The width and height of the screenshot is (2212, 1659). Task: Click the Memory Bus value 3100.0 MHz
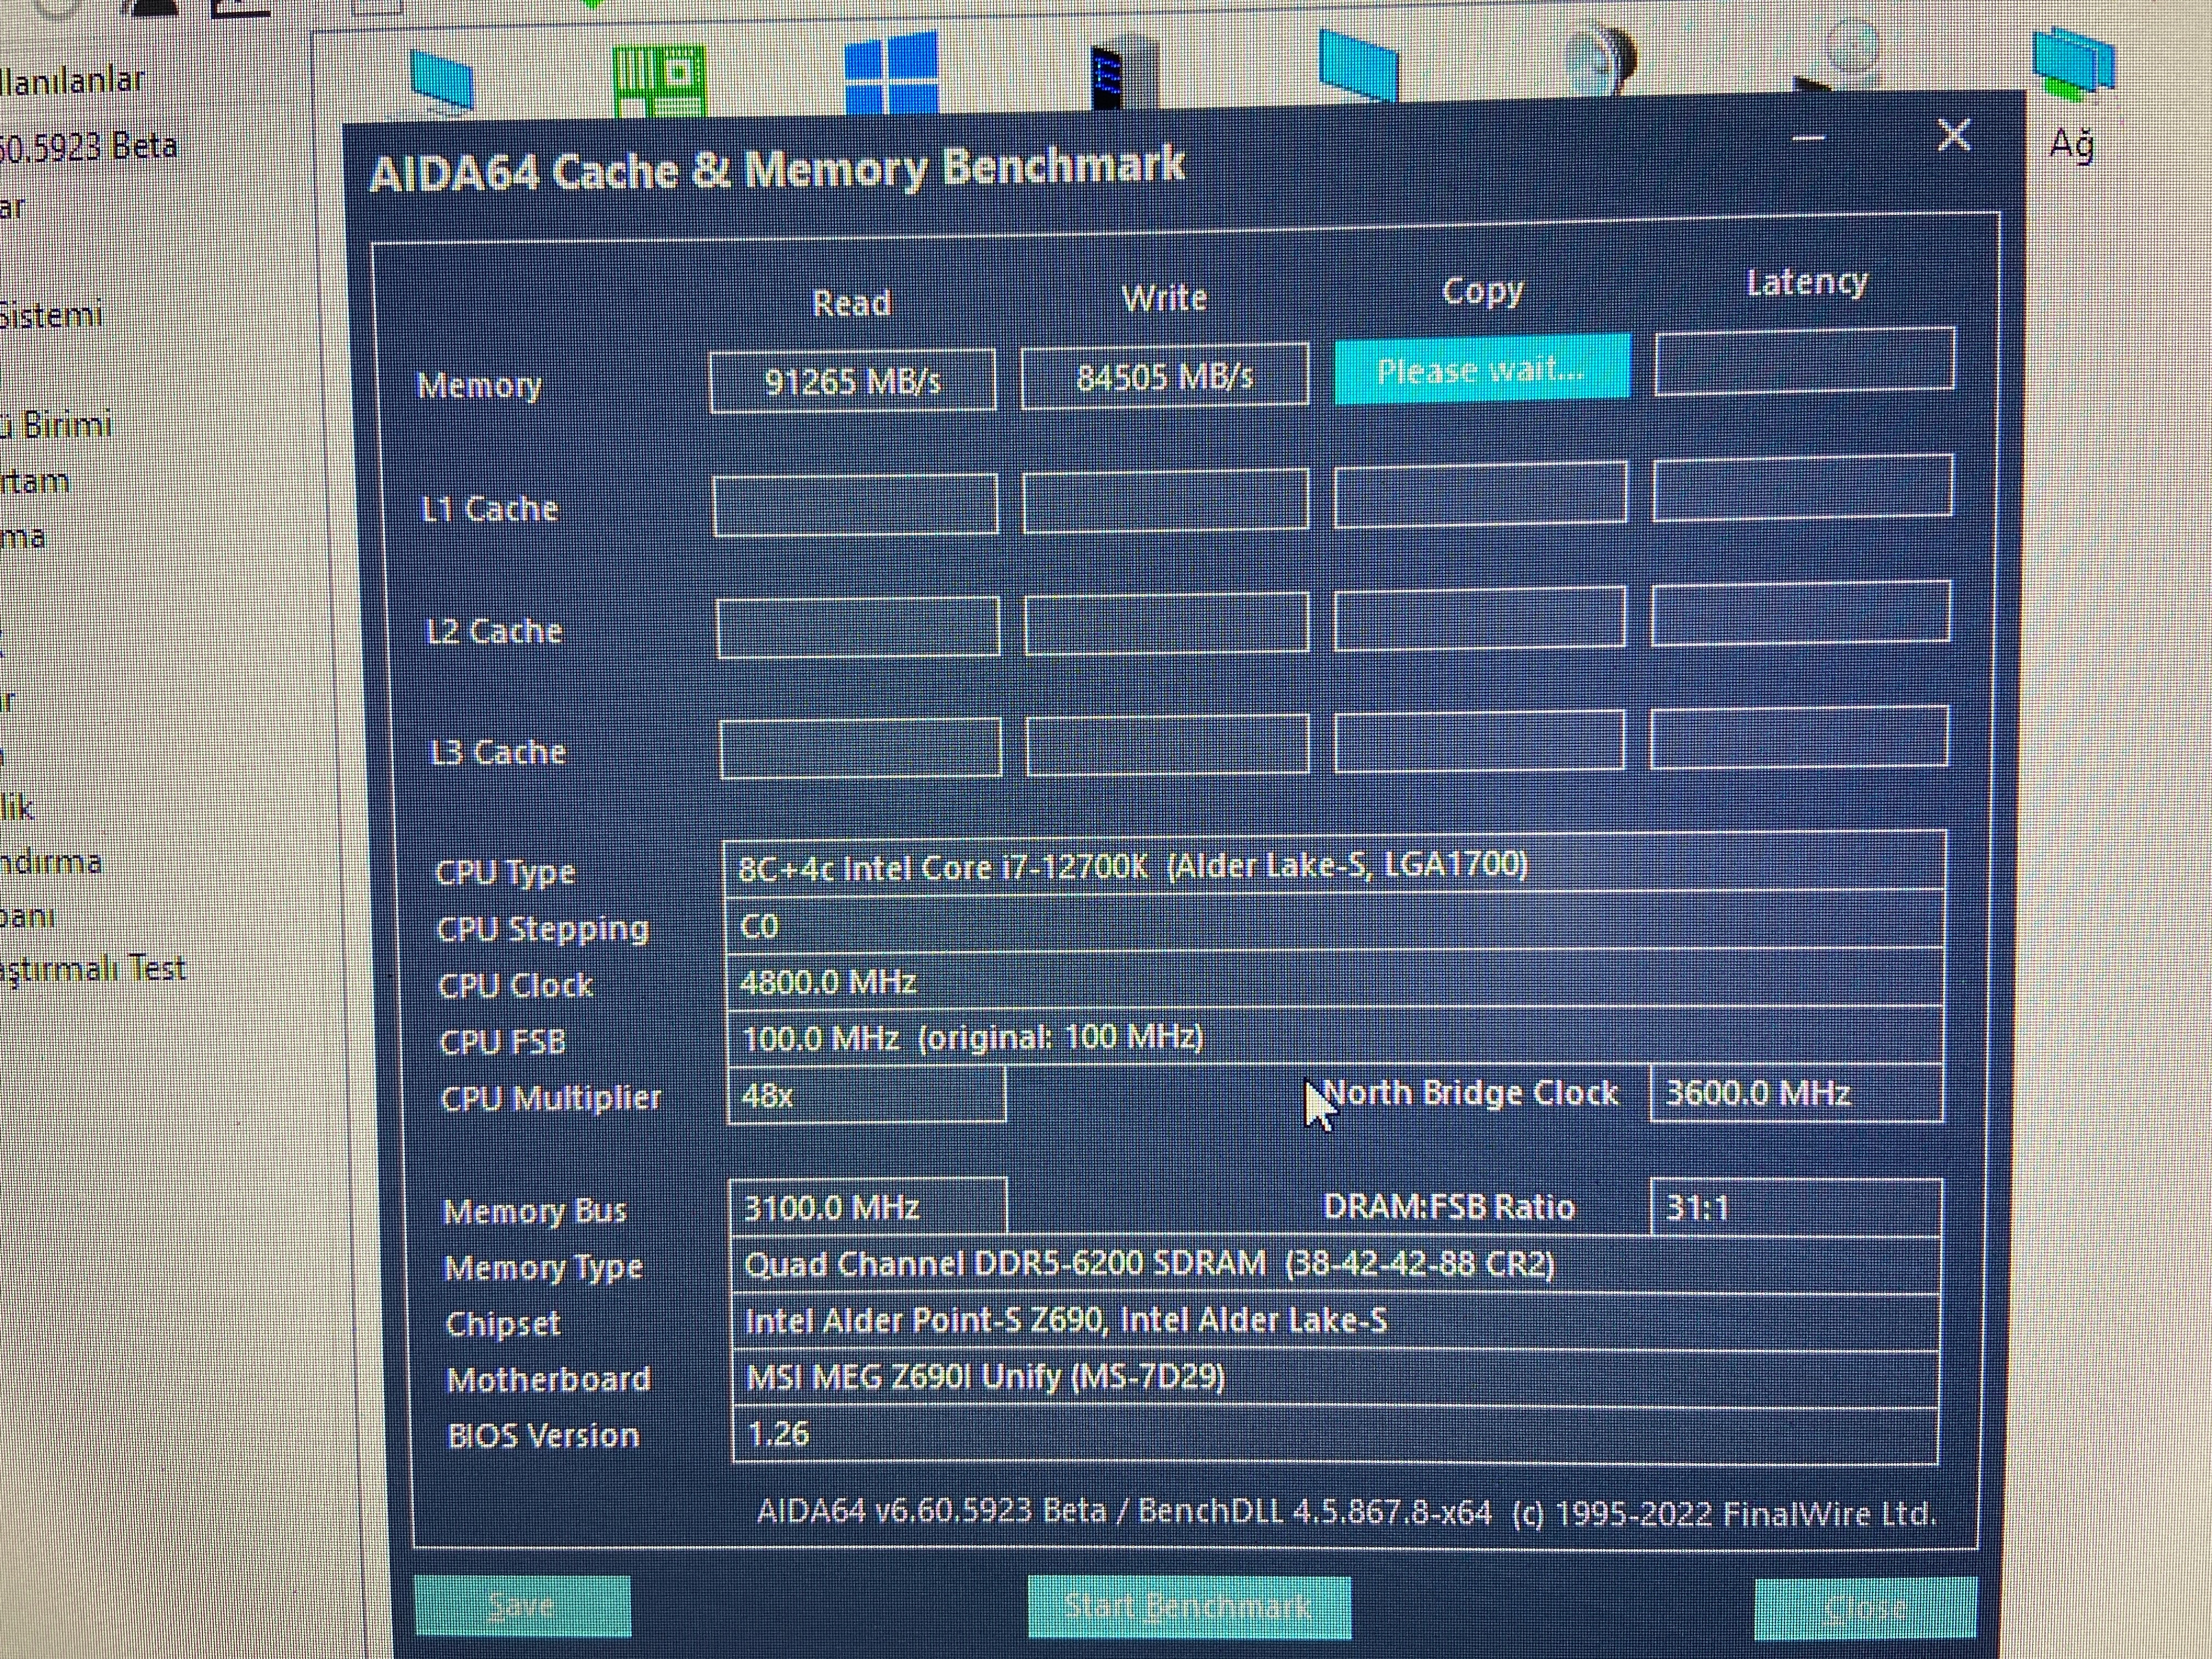click(868, 1207)
